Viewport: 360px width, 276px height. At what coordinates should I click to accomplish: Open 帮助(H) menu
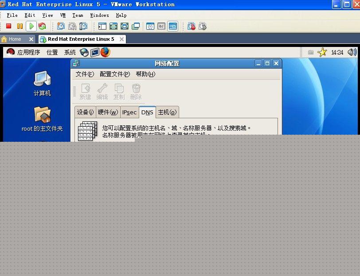145,74
